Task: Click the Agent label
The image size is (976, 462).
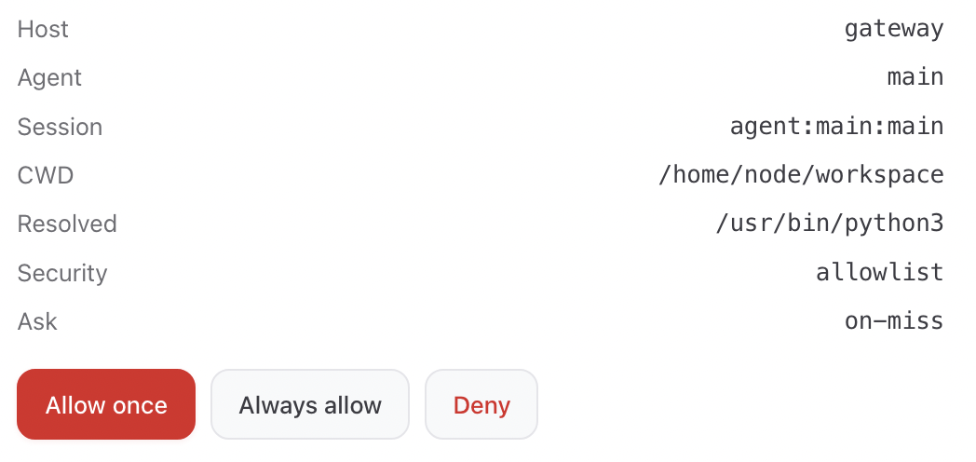Action: 49,77
